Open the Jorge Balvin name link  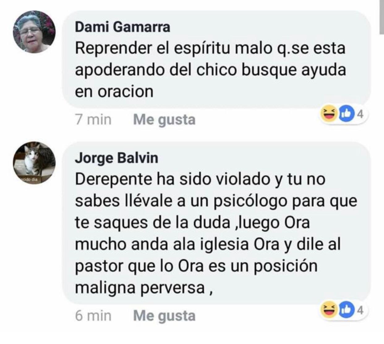coord(117,158)
